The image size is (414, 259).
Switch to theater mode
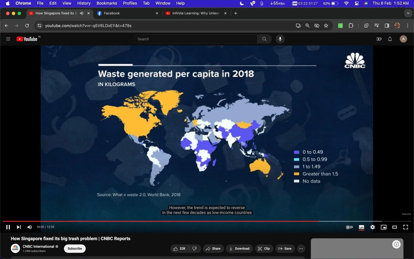[395, 227]
